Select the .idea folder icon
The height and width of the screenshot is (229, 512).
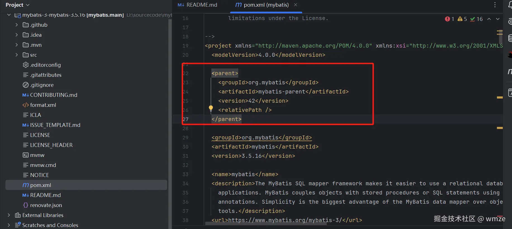[26, 35]
